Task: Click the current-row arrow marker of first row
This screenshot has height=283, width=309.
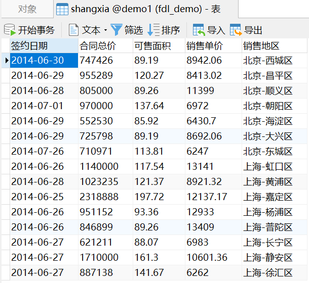Action: [x=6, y=60]
